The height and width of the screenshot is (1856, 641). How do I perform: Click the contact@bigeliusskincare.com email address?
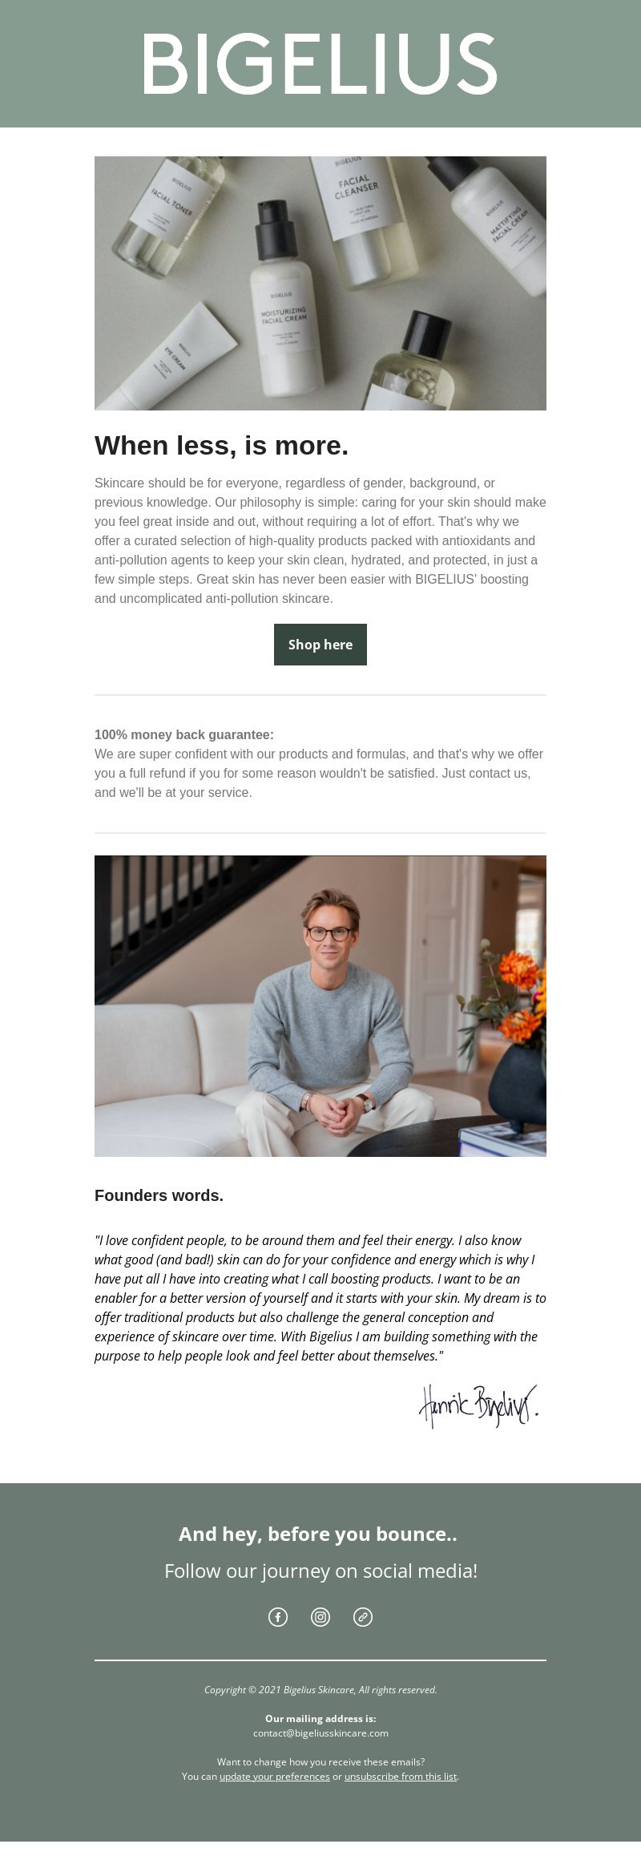(320, 1733)
